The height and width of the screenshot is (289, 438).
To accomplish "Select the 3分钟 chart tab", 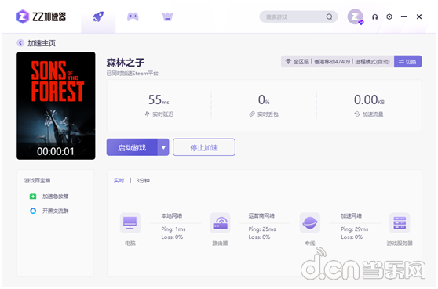I will click(143, 181).
